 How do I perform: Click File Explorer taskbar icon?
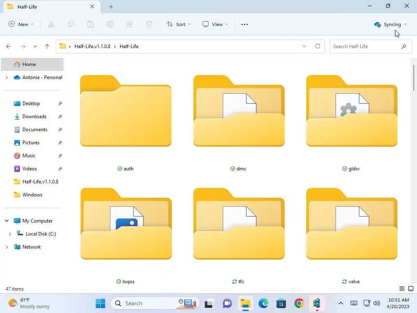coord(245,303)
